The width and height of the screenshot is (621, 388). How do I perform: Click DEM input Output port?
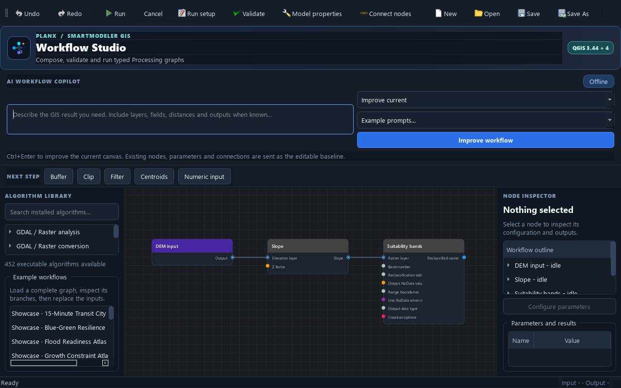232,258
